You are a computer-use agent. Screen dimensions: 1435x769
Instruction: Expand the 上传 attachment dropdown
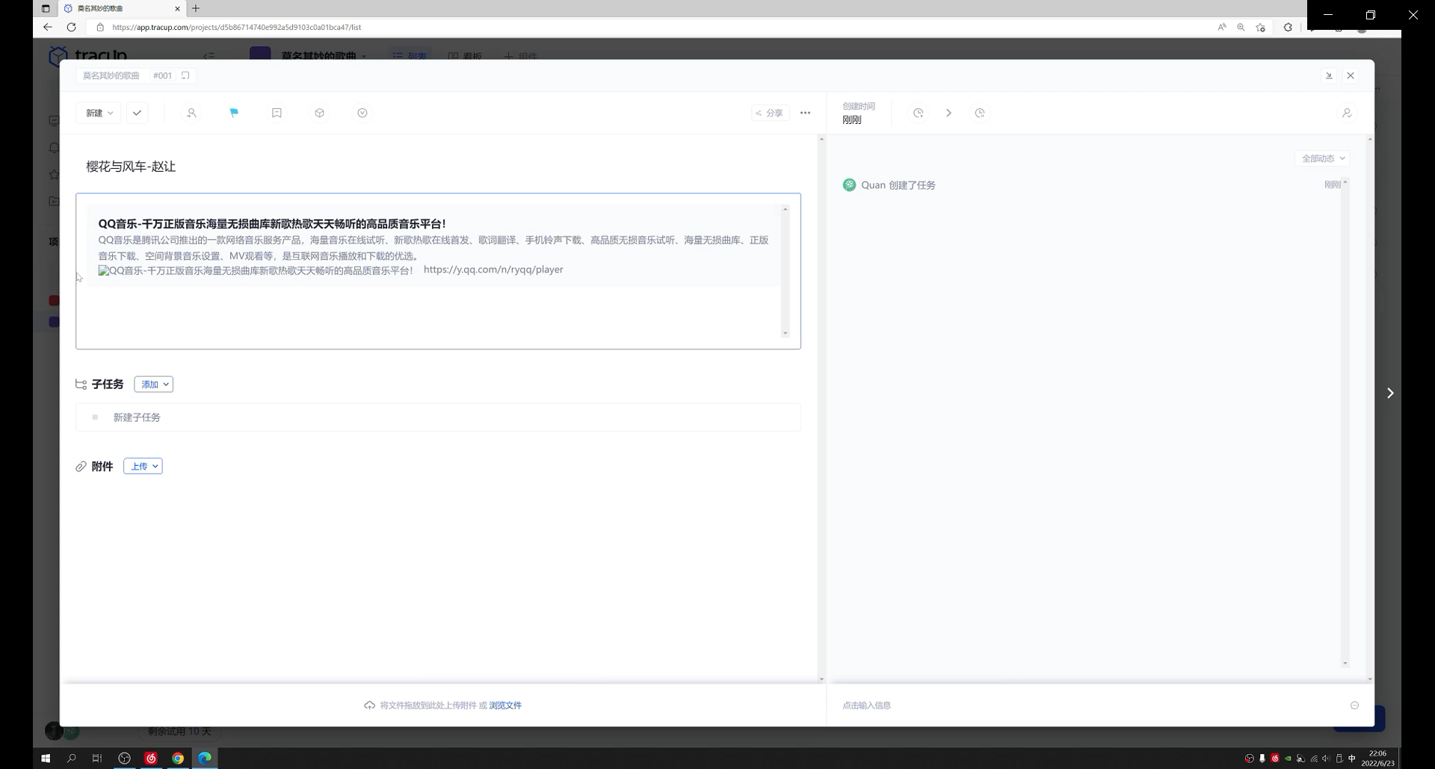click(143, 467)
